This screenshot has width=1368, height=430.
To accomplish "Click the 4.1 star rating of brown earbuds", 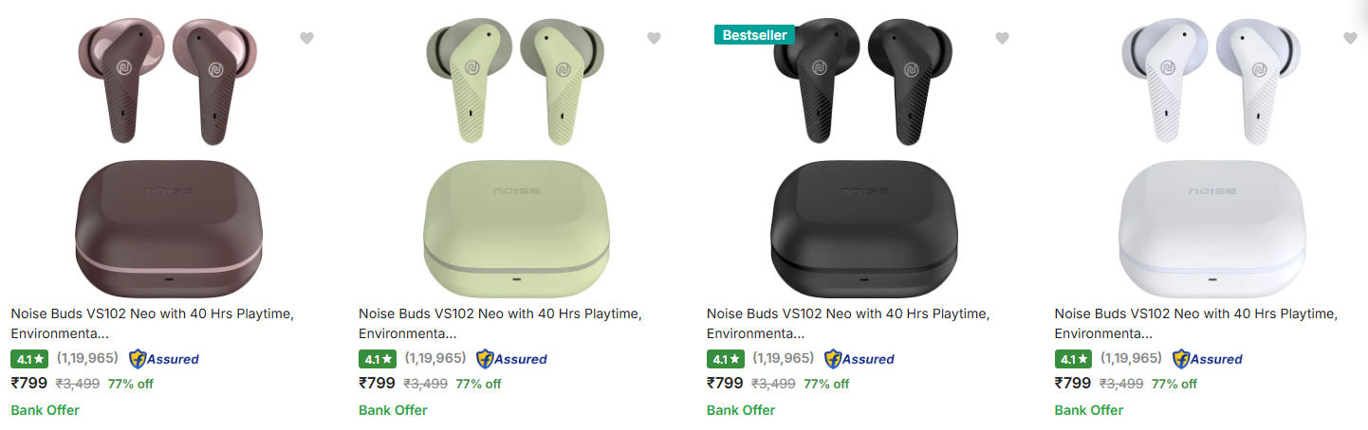I will tap(29, 359).
